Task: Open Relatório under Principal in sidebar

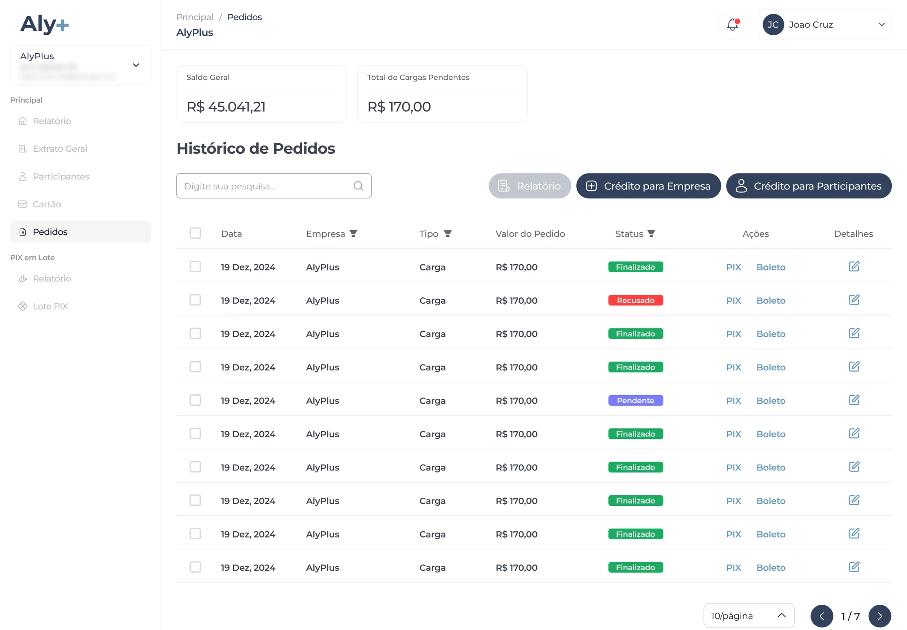Action: point(81,121)
